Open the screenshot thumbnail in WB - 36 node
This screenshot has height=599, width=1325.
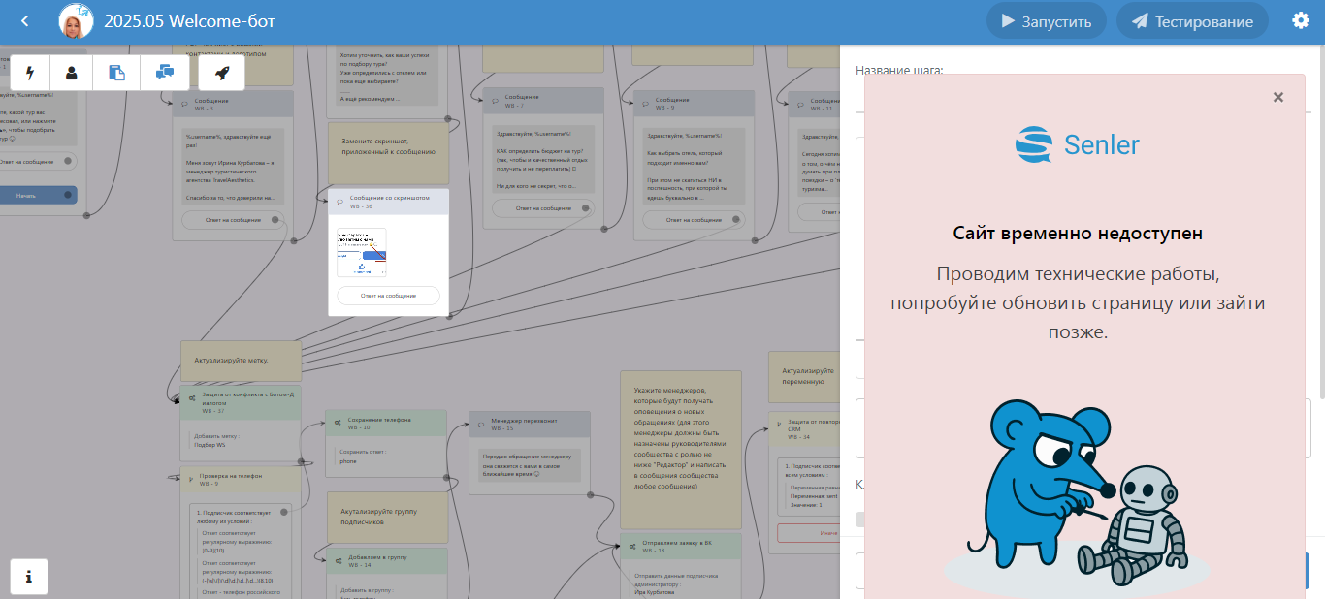[x=362, y=253]
